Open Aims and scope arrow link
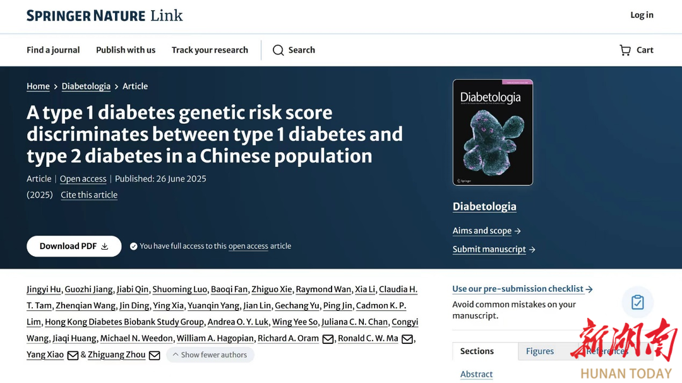 click(487, 231)
